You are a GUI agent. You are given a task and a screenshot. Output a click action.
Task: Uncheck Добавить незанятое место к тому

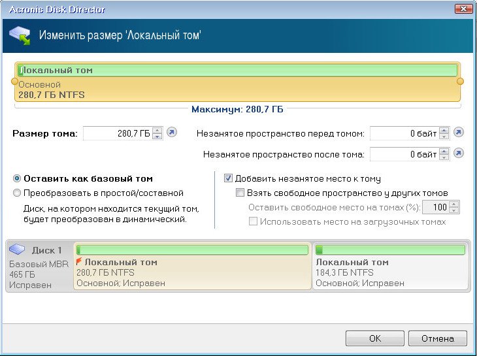(x=228, y=178)
